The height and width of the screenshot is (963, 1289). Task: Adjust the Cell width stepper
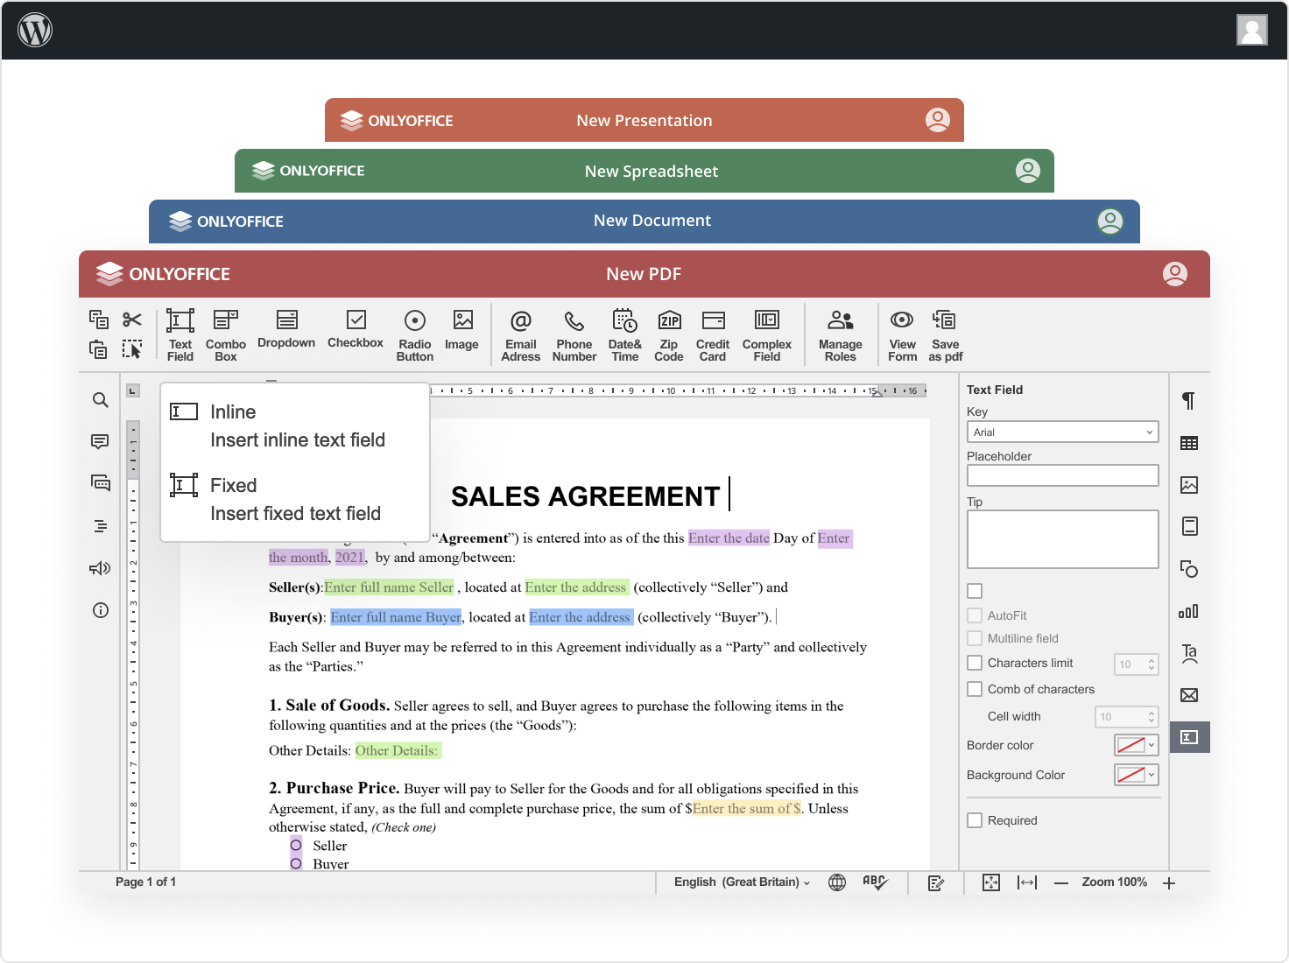point(1152,717)
